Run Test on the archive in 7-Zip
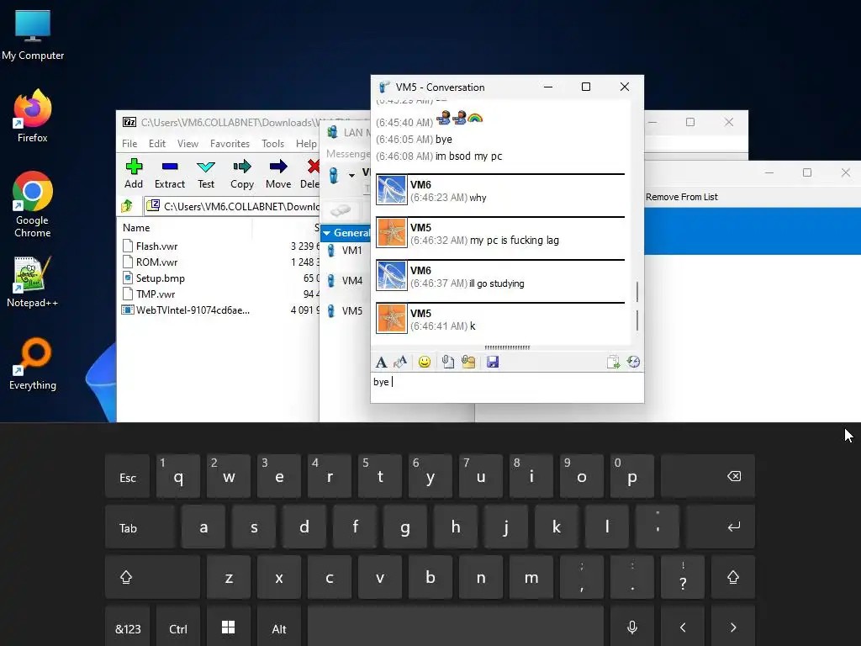 (x=206, y=173)
